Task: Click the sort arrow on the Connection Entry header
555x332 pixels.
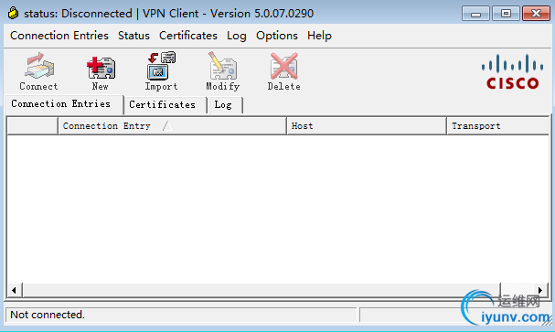Action: (167, 125)
